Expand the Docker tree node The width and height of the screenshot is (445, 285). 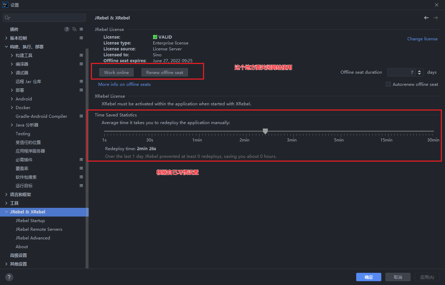(12, 107)
